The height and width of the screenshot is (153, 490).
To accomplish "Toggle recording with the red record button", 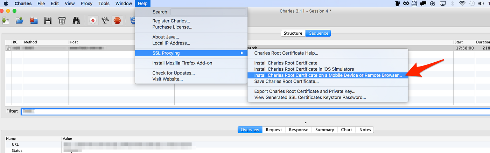I will coord(93,21).
